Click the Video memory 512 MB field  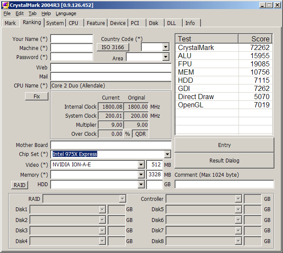click(x=154, y=164)
